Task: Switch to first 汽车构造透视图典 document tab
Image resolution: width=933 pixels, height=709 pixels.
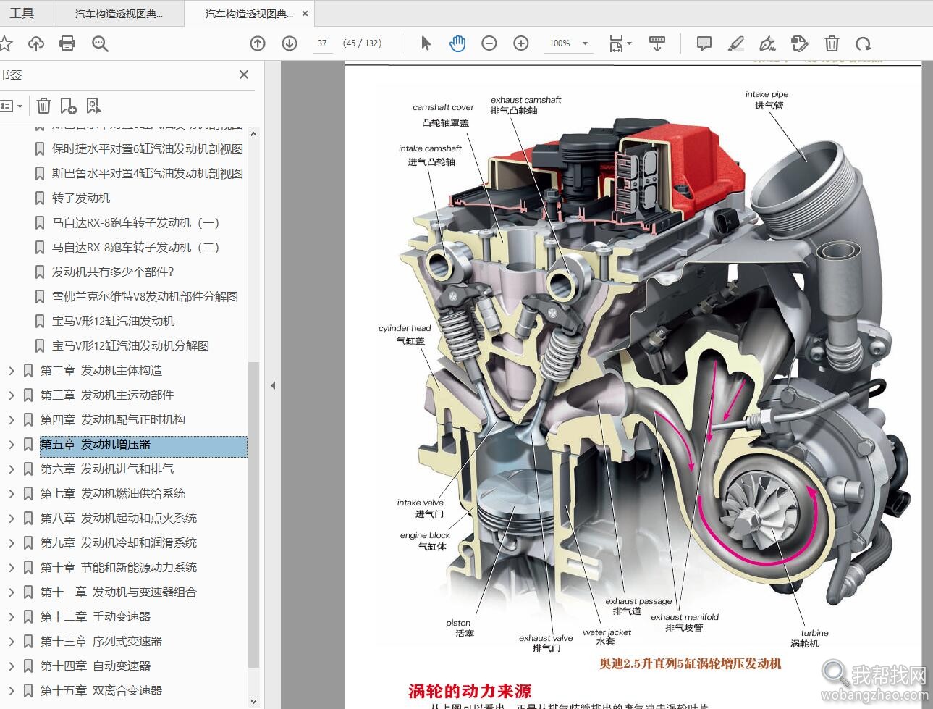Action: coord(119,13)
